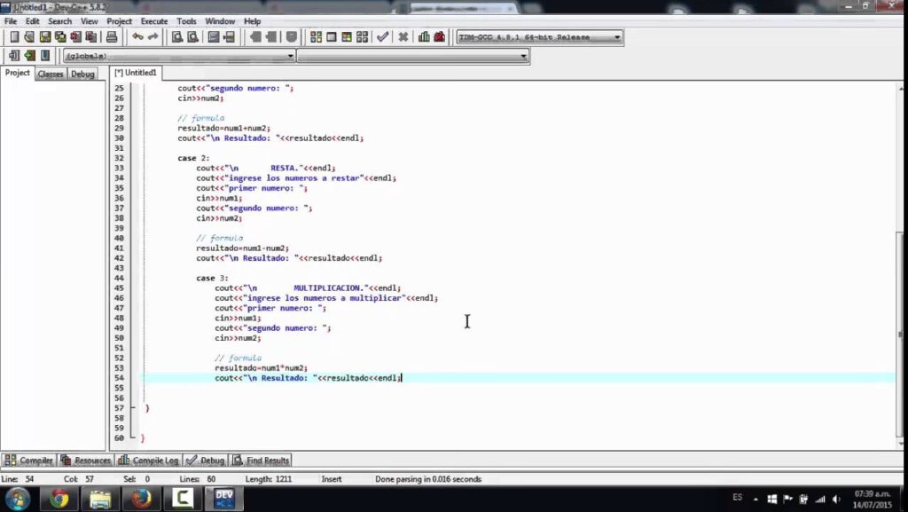Click the Debug checkmark icon in the toolbar

point(382,37)
